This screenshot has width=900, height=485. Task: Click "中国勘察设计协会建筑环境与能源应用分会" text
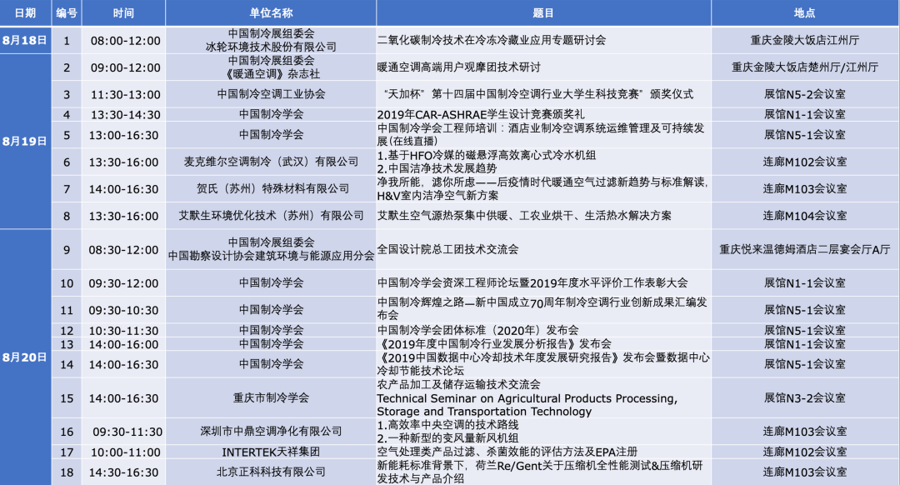click(271, 256)
